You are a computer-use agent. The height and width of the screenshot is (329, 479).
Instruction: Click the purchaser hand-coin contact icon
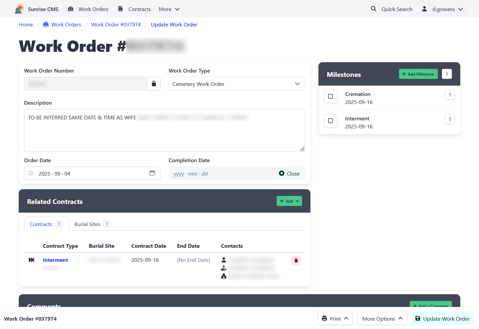pyautogui.click(x=224, y=268)
